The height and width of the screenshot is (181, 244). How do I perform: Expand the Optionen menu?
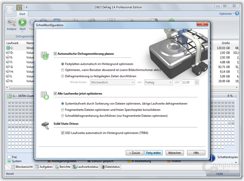[x=226, y=14]
